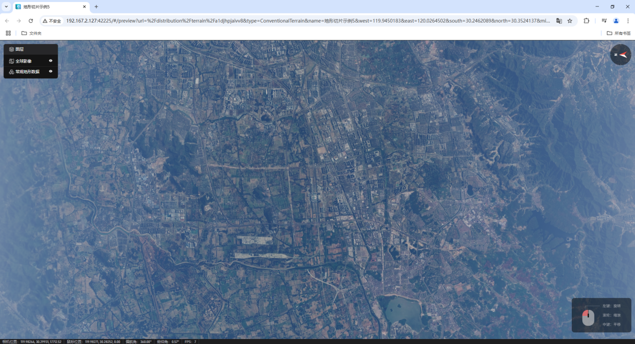Hide the 全球影像 layer with eye icon
The height and width of the screenshot is (344, 635).
click(51, 61)
